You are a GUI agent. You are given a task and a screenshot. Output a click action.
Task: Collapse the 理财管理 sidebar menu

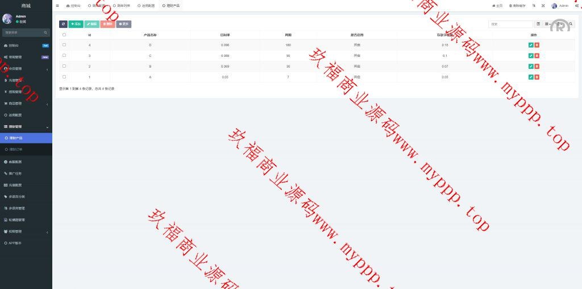pos(26,126)
